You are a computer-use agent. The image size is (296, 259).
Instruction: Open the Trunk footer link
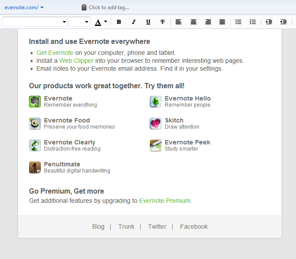(126, 227)
